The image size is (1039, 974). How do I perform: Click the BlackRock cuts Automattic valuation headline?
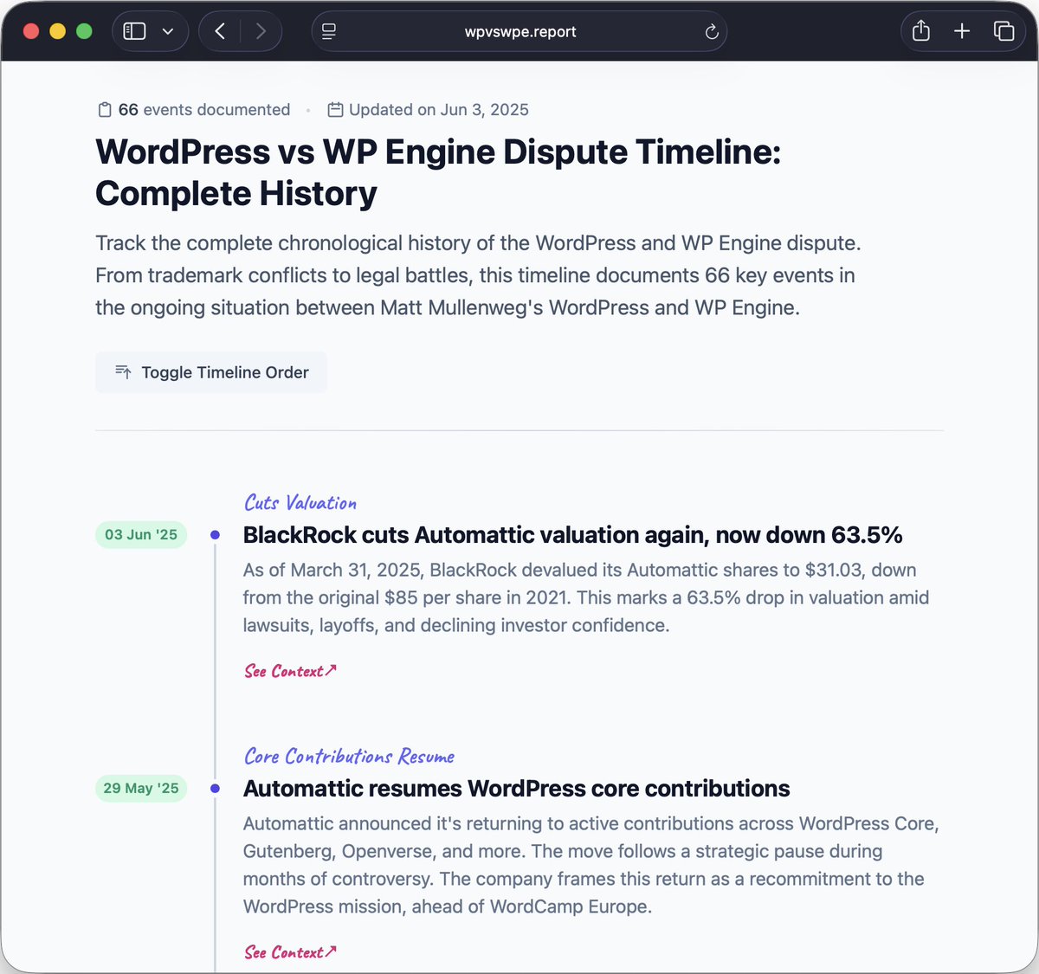tap(572, 535)
